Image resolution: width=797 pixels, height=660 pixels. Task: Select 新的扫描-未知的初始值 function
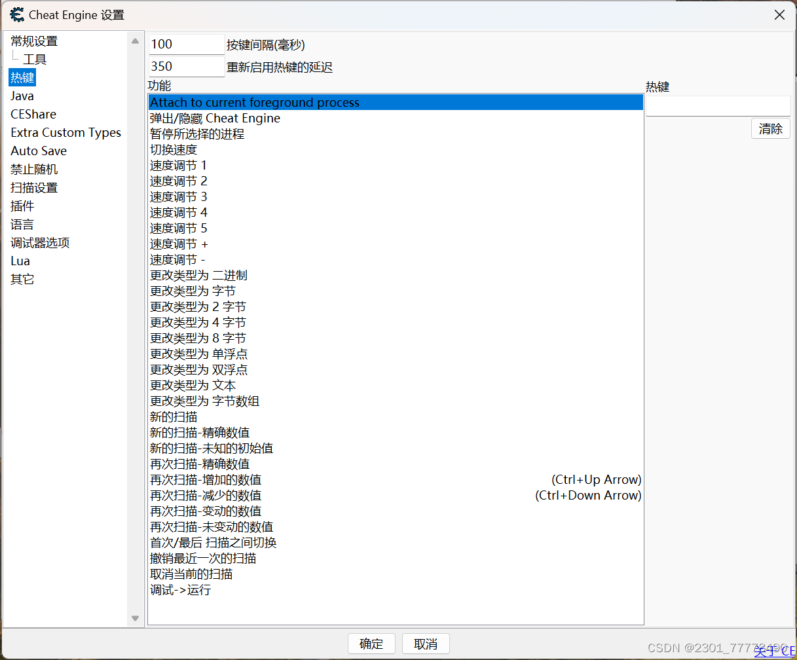[396, 449]
